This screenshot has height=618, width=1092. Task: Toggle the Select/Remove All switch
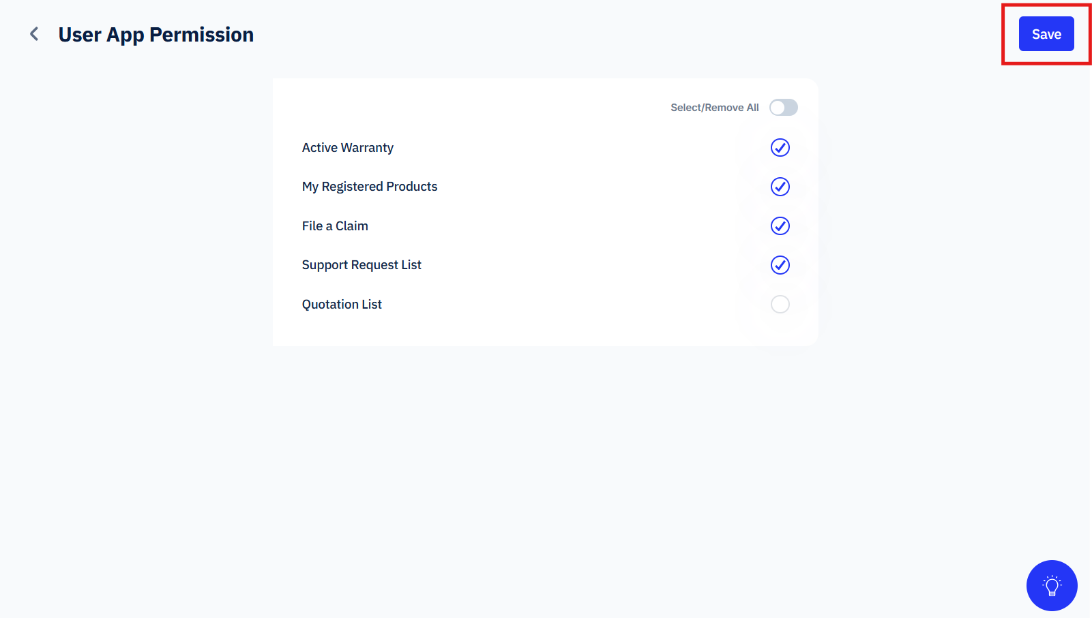point(784,108)
